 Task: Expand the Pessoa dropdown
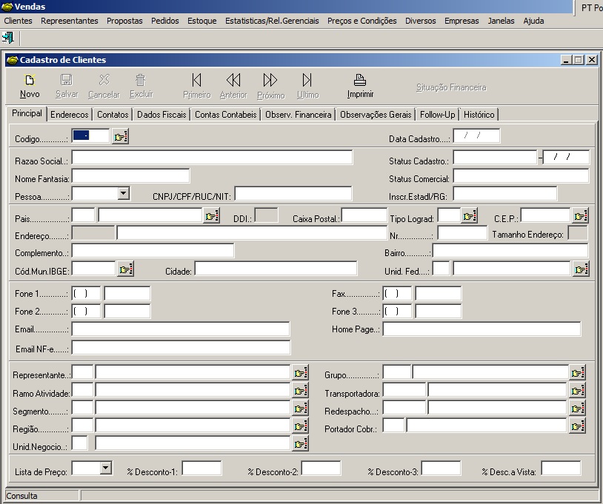click(x=124, y=193)
